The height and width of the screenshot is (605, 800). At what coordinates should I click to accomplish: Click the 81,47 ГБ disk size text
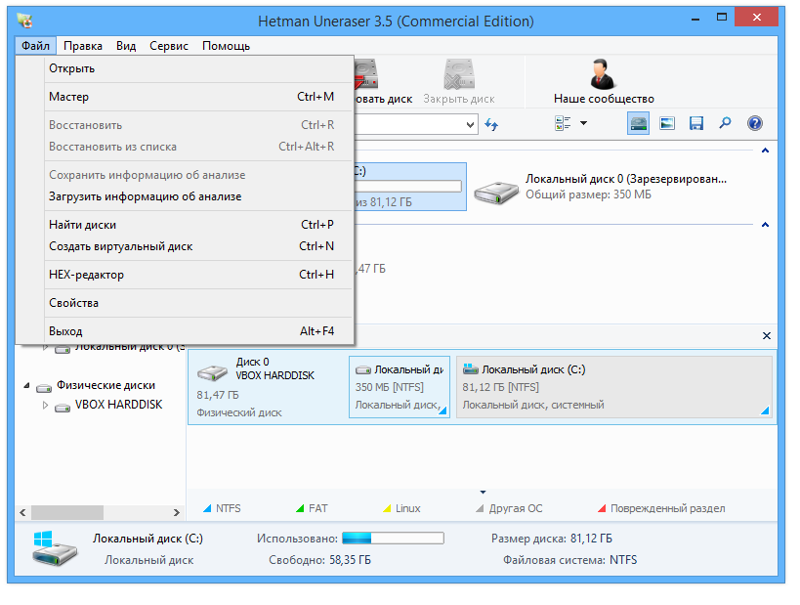click(x=218, y=395)
